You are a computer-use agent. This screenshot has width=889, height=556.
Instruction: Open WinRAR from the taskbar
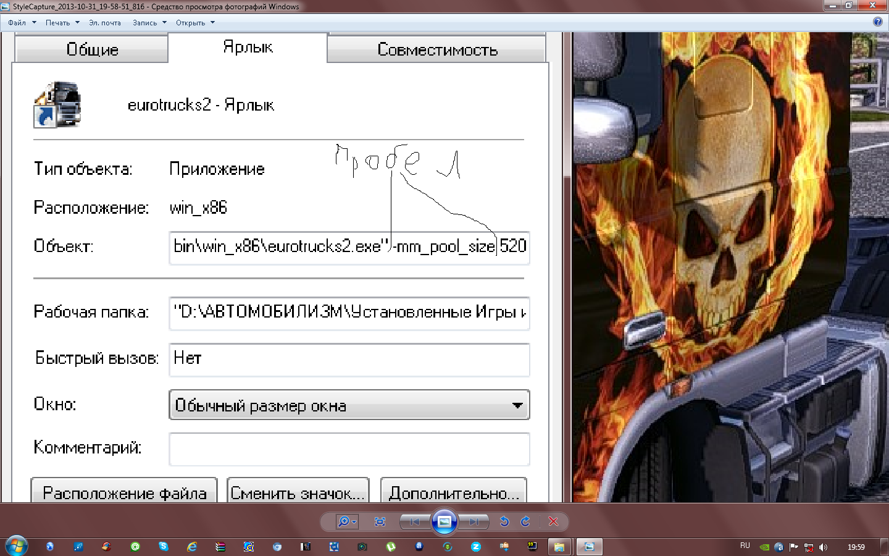(x=220, y=547)
